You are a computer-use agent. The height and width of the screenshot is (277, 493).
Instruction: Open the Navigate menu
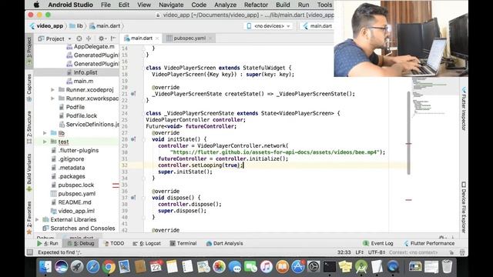(171, 5)
